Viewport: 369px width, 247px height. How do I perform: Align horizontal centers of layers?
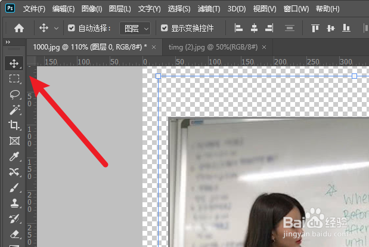[254, 28]
